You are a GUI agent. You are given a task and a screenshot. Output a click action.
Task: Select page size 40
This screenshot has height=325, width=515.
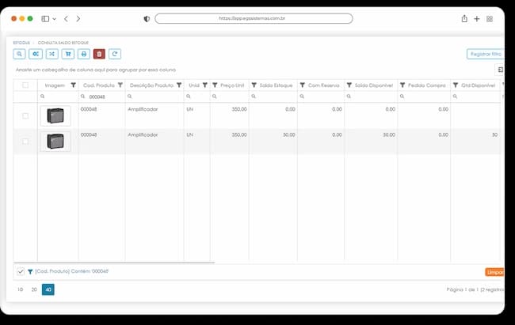coord(48,289)
